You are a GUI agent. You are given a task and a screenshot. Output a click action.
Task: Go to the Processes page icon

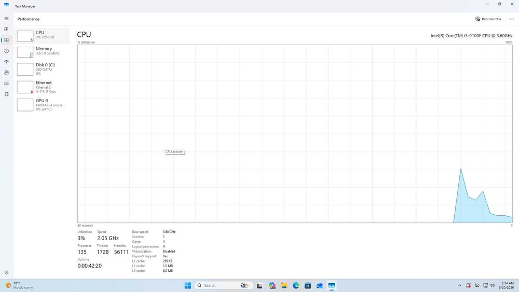[x=6, y=29]
